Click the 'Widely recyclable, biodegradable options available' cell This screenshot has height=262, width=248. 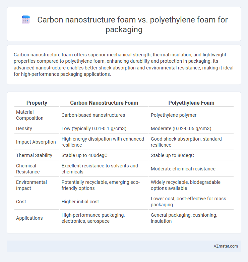(191, 185)
